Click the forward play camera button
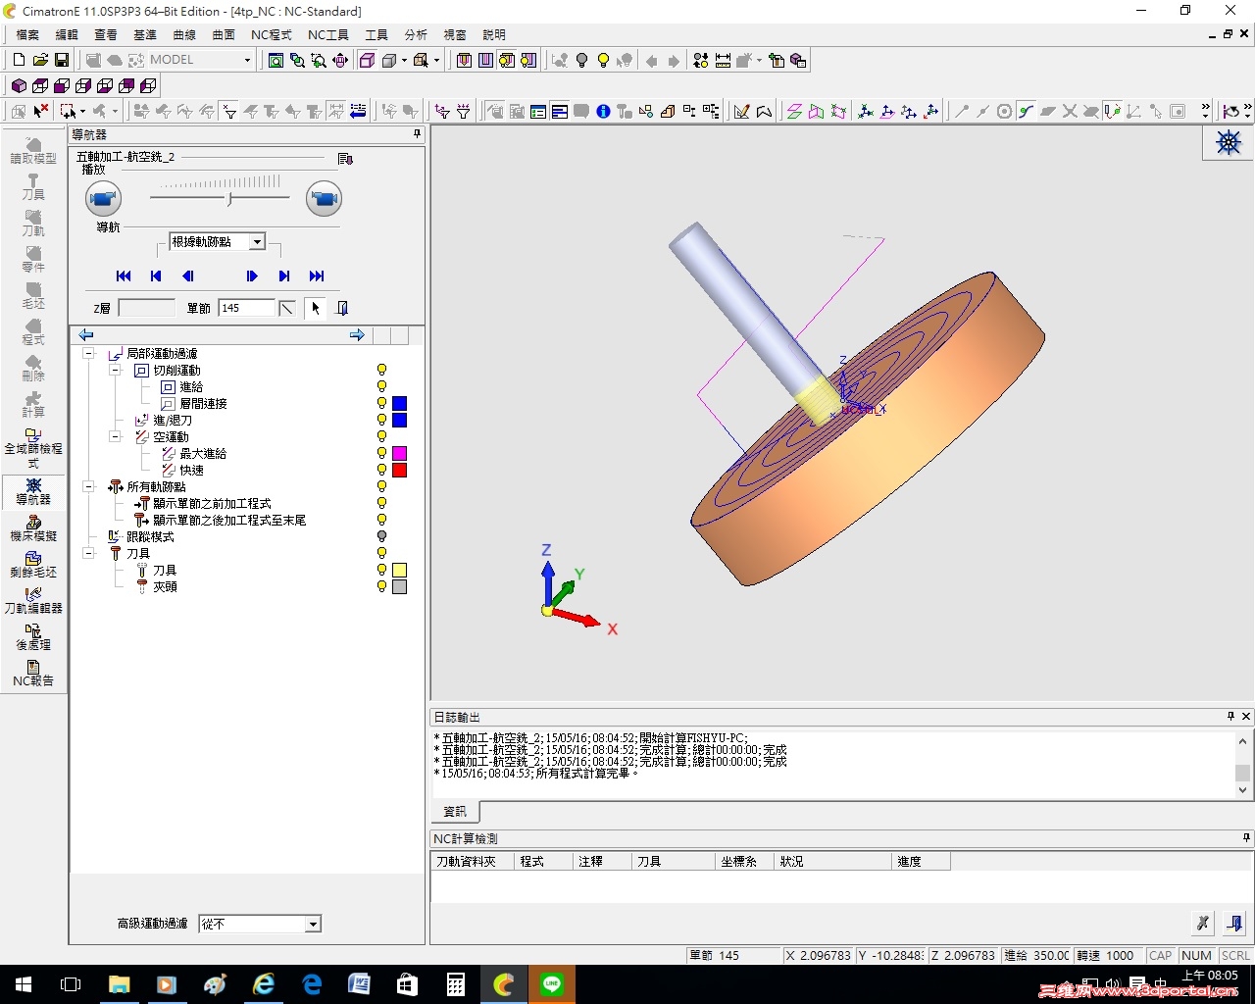The image size is (1255, 1004). pyautogui.click(x=324, y=199)
